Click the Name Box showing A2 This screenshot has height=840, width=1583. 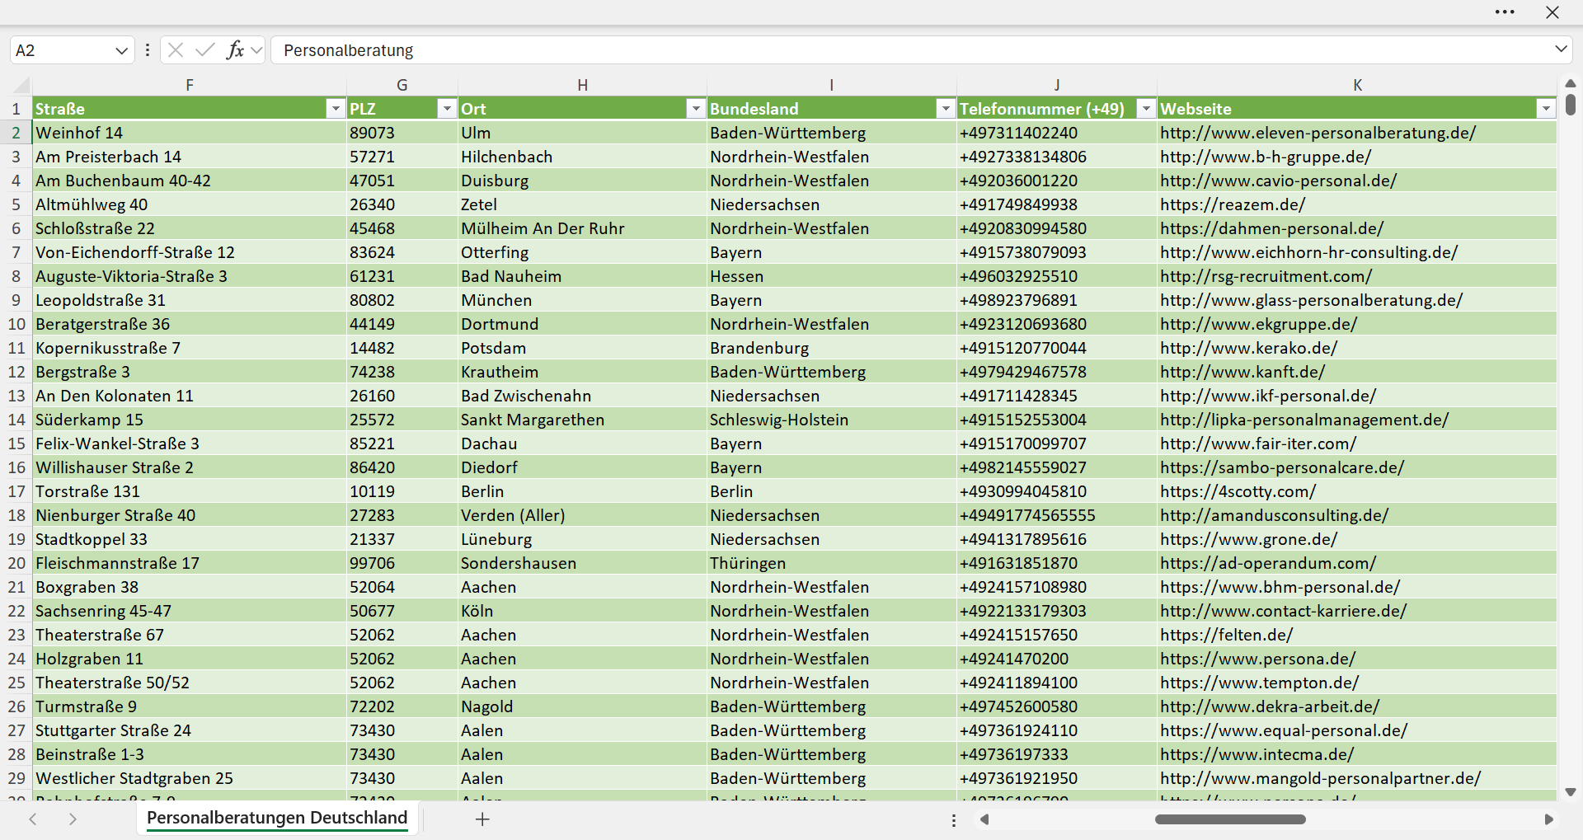click(x=63, y=50)
